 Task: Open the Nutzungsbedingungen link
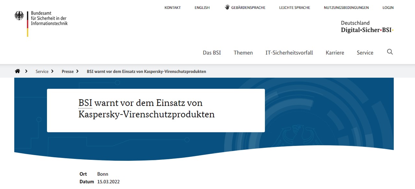346,7
